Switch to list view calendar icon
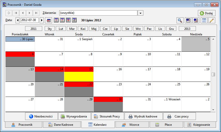Viewport: 221px width, 132px height. click(x=74, y=20)
